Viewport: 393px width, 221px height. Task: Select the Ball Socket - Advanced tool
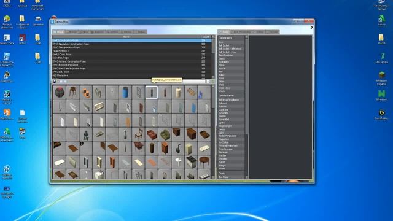pyautogui.click(x=231, y=49)
